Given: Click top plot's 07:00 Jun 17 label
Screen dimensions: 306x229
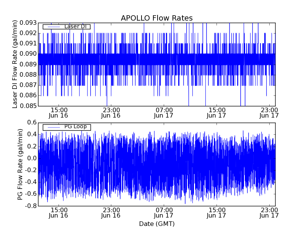Looking at the screenshot, I should coord(164,113).
